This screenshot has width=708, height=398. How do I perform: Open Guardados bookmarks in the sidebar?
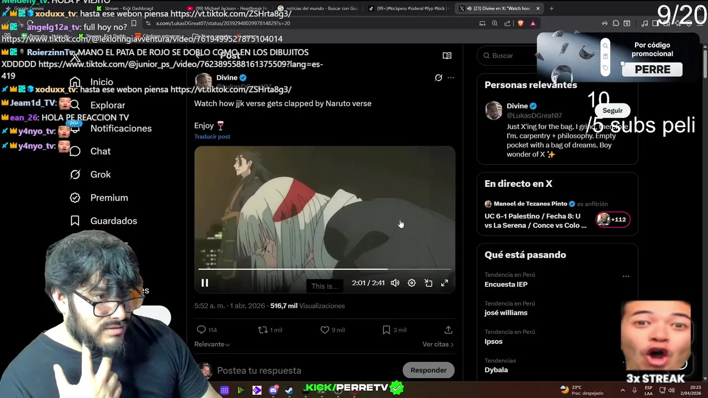click(103, 221)
